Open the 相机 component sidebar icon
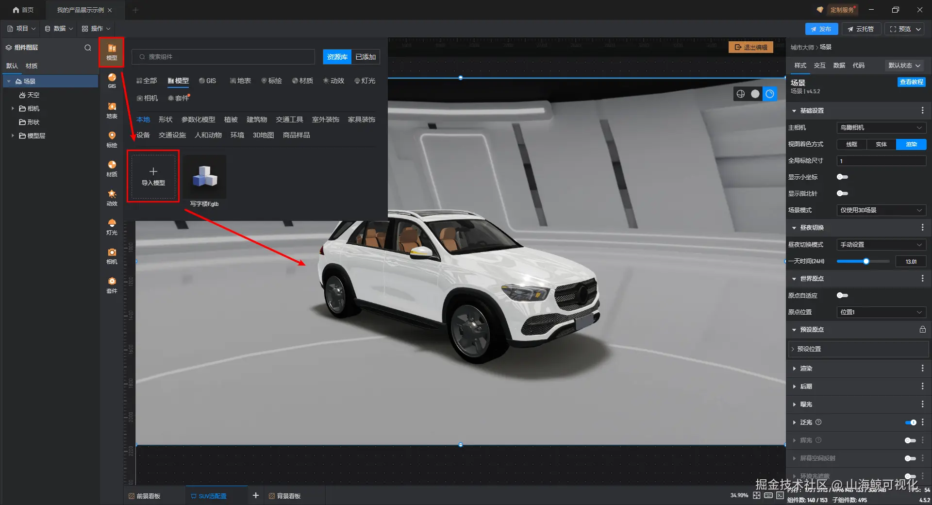This screenshot has height=505, width=932. coord(112,256)
